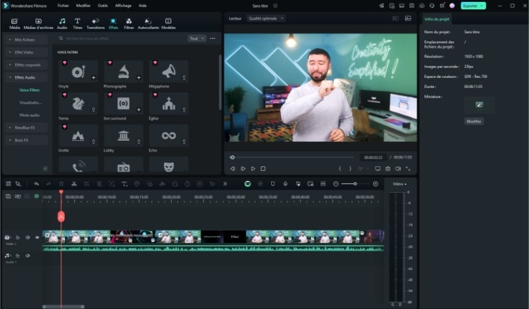Open the Médias d'archives tab
Viewport: 529px width, 309px height.
[38, 24]
